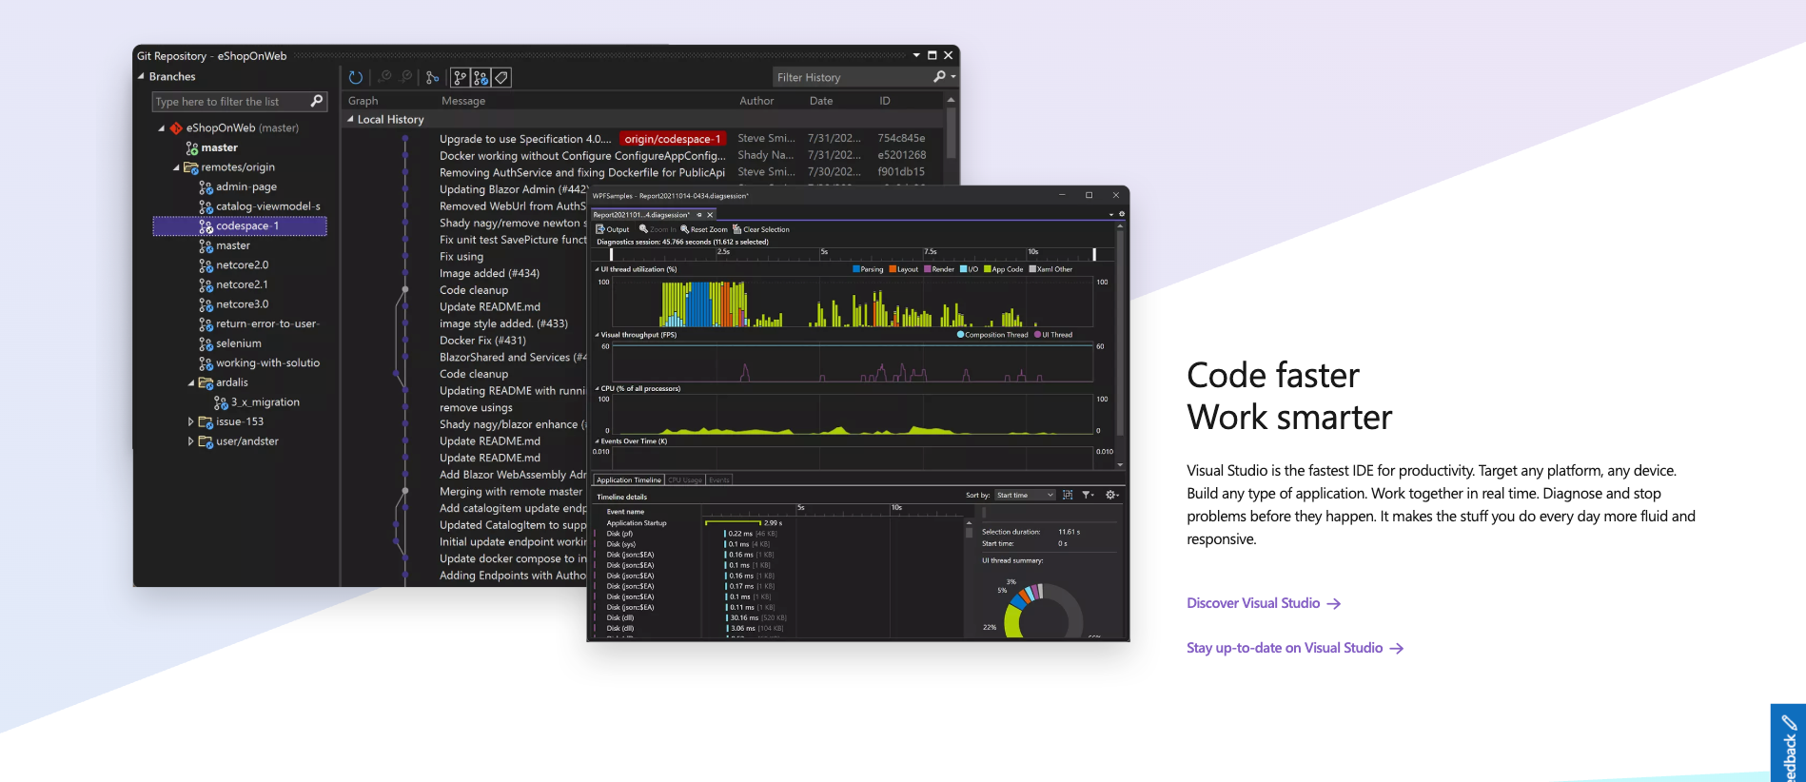Open Stay up-to-date on Visual Studio link
1806x782 pixels.
pos(1295,648)
